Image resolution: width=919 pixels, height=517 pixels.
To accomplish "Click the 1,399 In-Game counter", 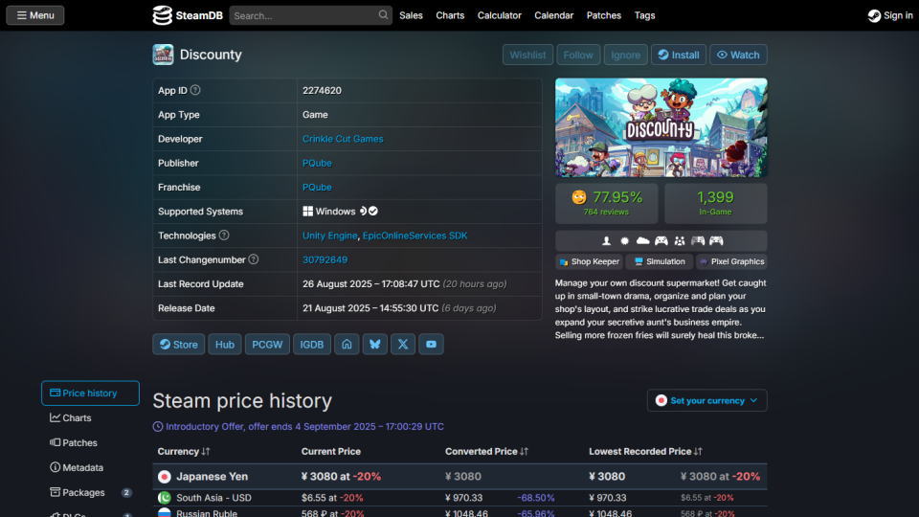I will click(716, 203).
